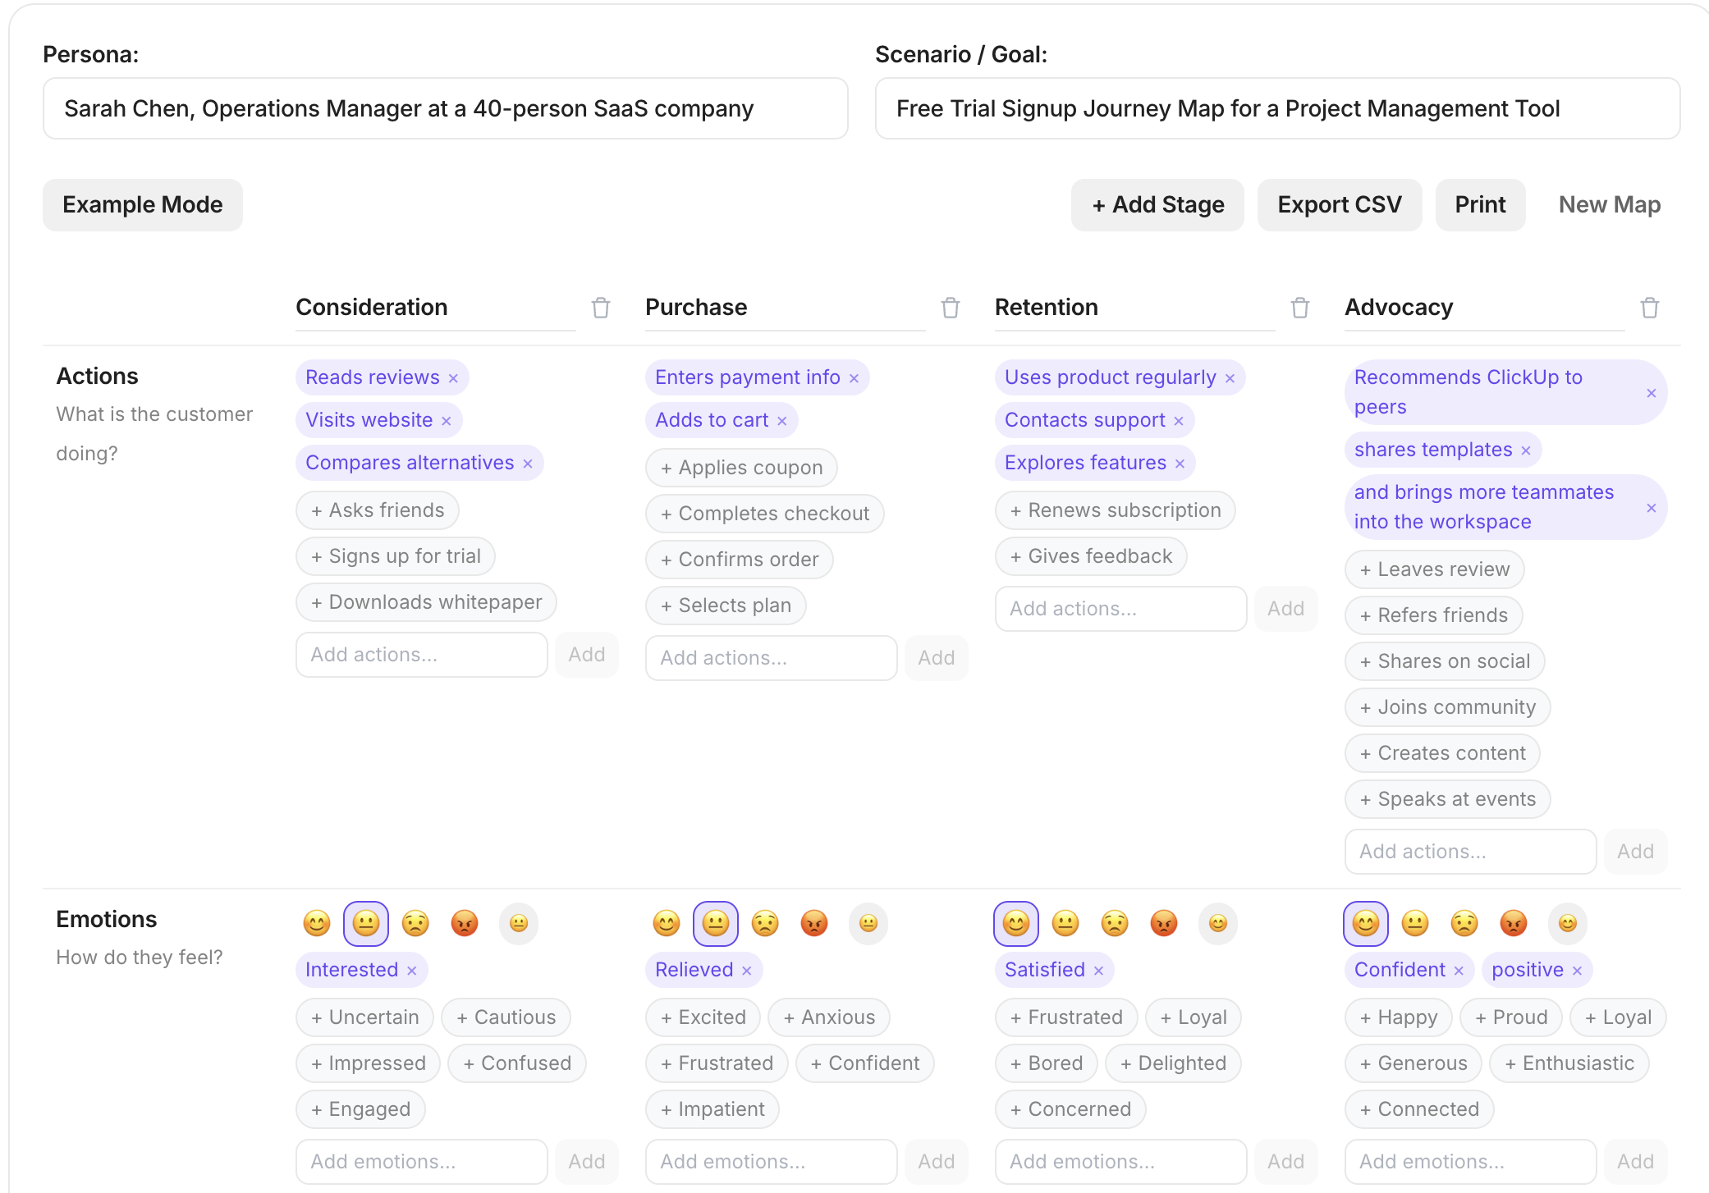1709x1193 pixels.
Task: Remove the Retention stage via trash icon
Action: pos(1300,308)
